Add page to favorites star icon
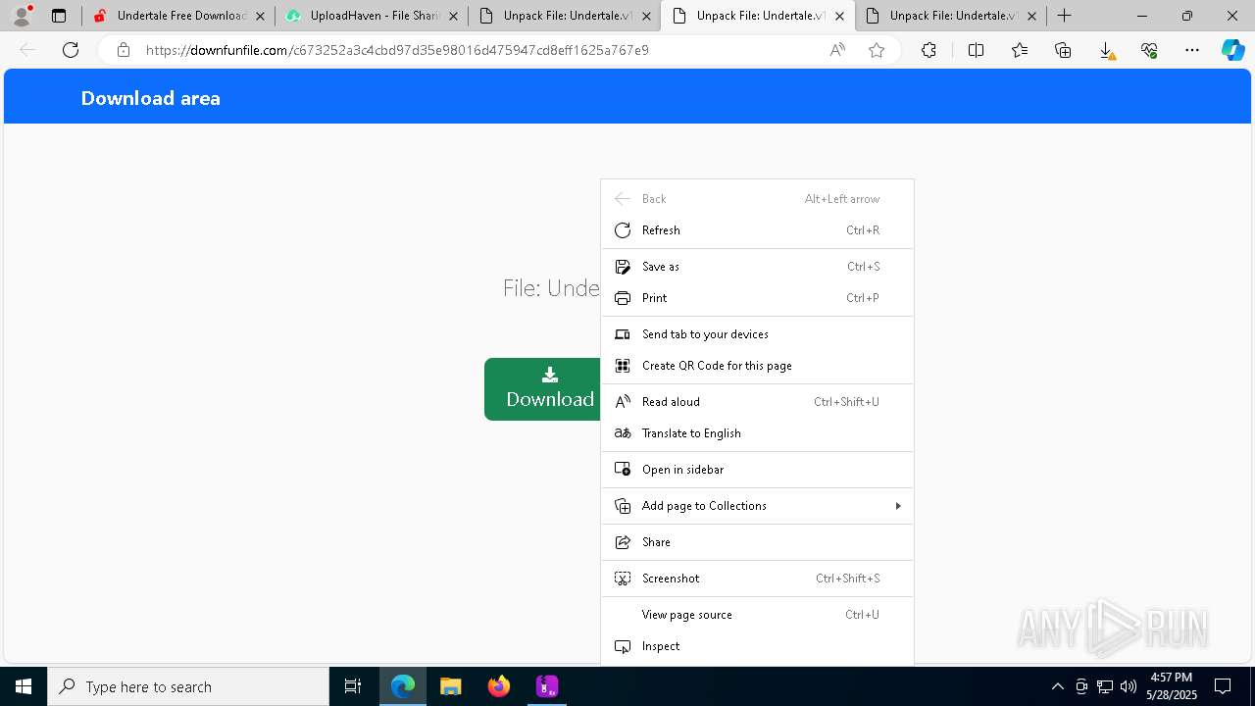Viewport: 1255px width, 706px height. (877, 50)
